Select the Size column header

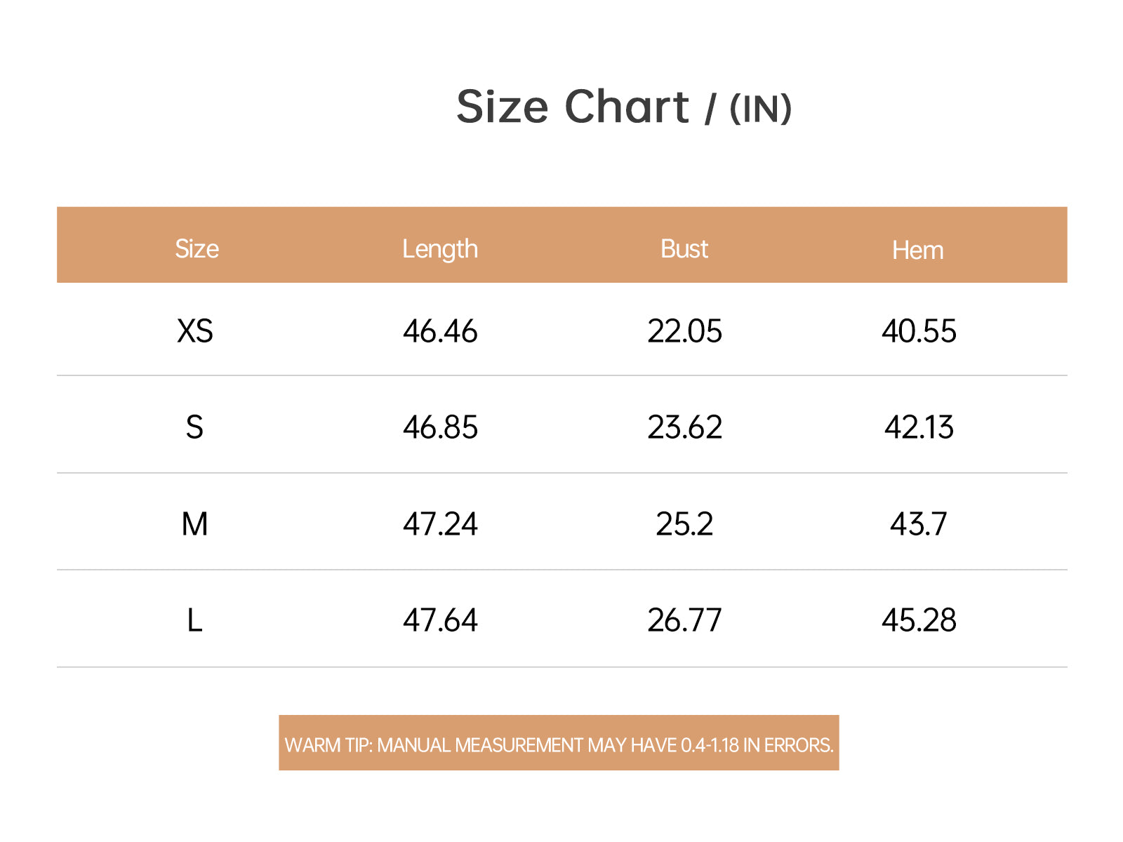197,249
